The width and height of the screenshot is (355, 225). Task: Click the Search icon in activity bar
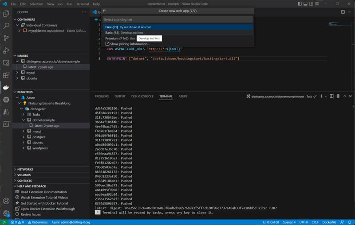click(x=6, y=26)
